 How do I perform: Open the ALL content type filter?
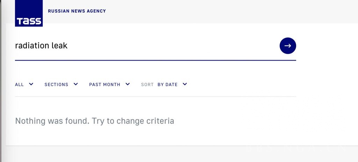click(20, 85)
